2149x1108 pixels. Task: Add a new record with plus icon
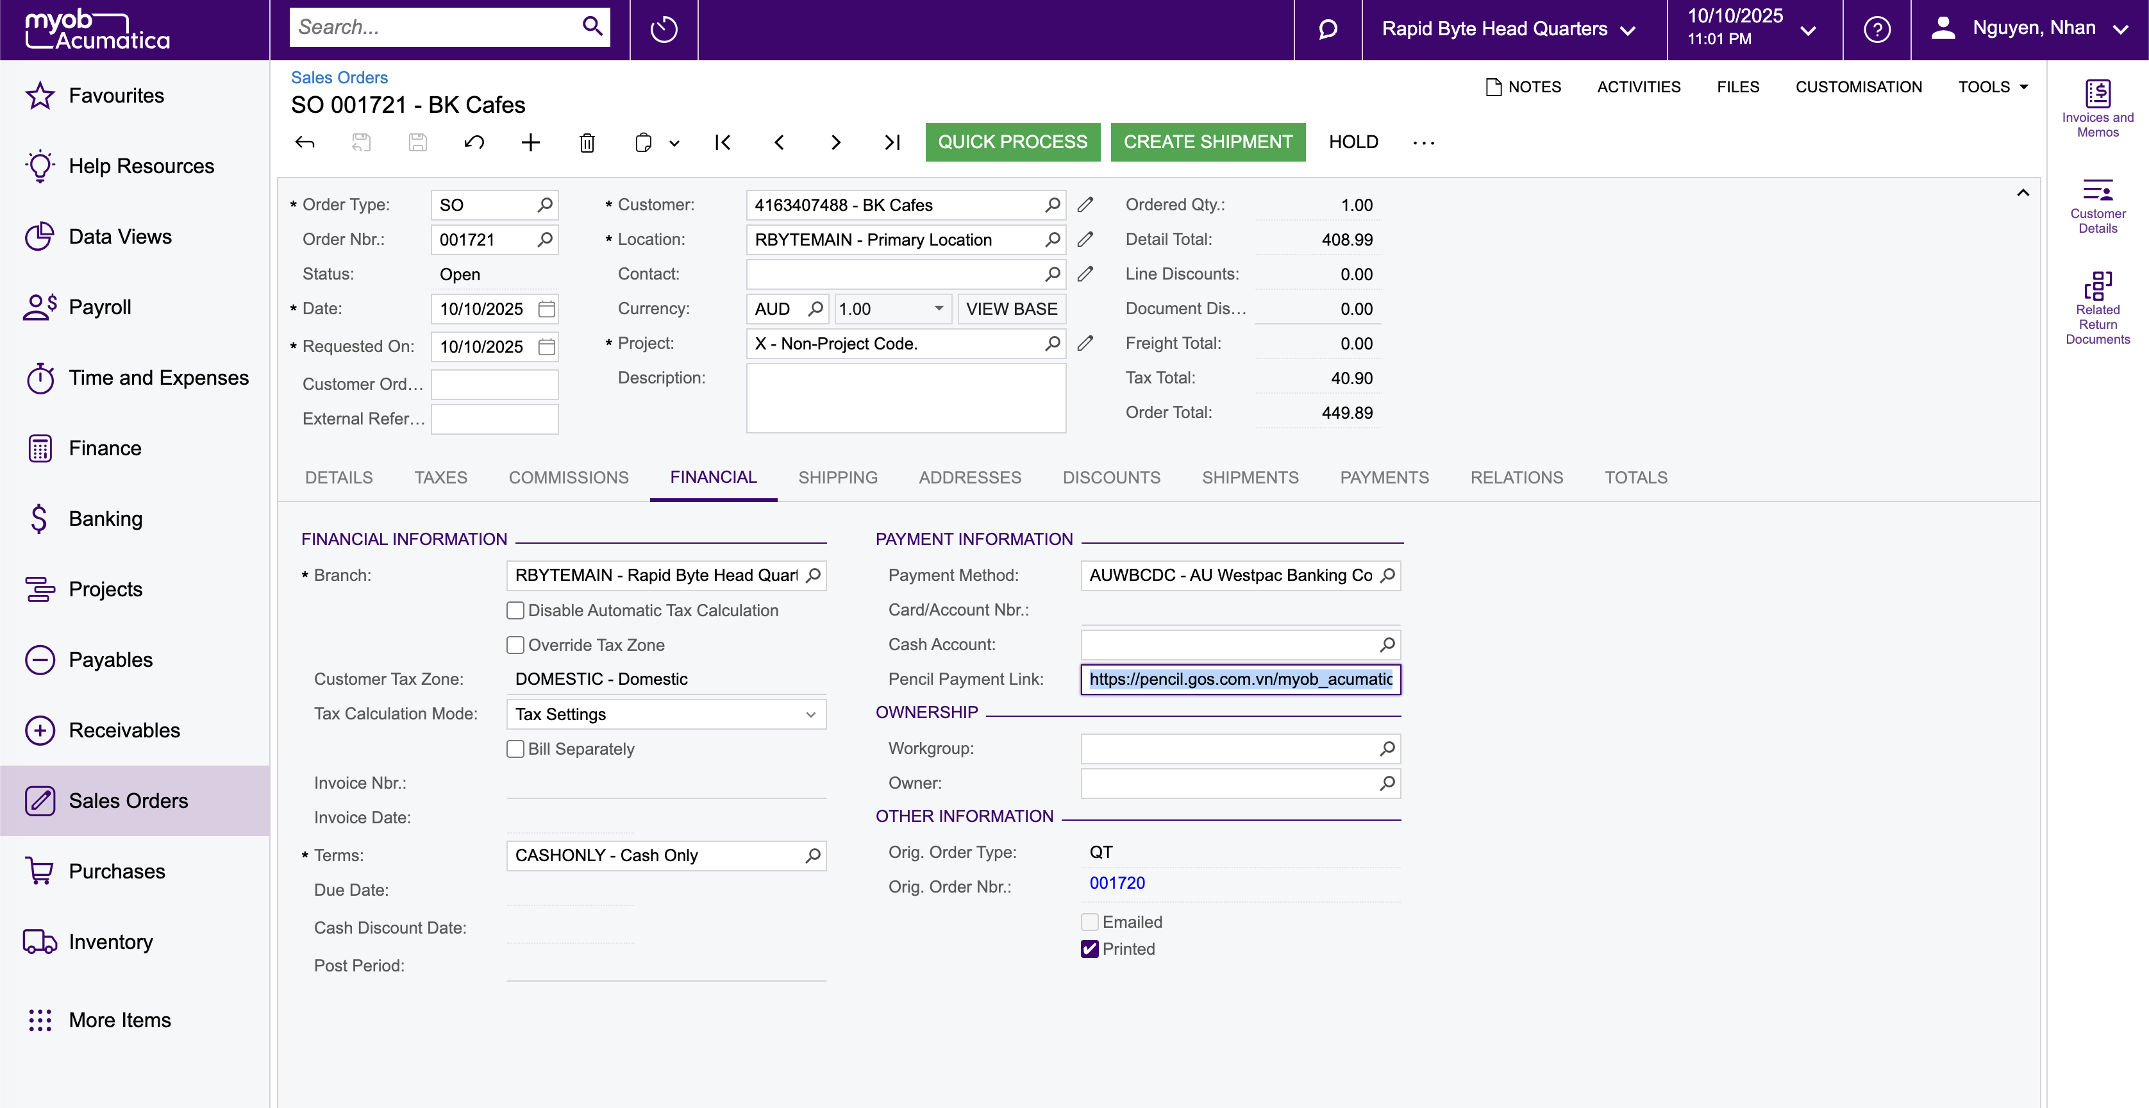click(x=531, y=143)
